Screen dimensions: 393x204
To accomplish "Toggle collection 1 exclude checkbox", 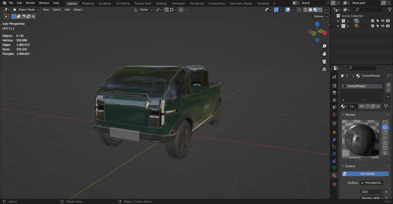I will click(x=372, y=21).
